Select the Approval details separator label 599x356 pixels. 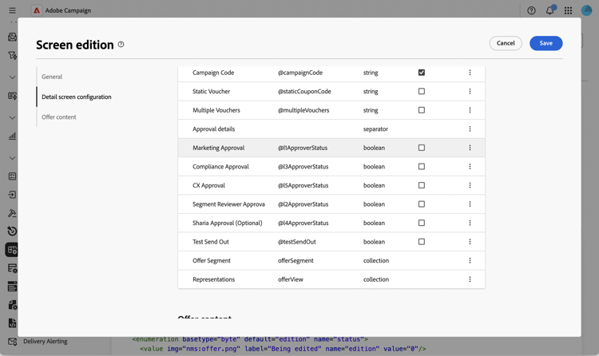click(213, 129)
